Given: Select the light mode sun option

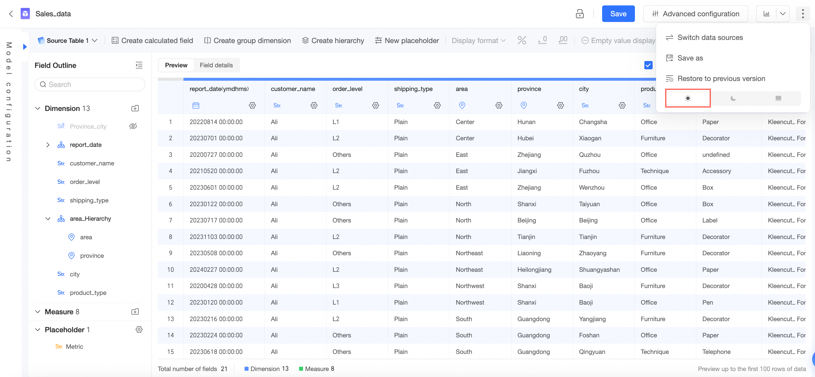Looking at the screenshot, I should tap(687, 98).
